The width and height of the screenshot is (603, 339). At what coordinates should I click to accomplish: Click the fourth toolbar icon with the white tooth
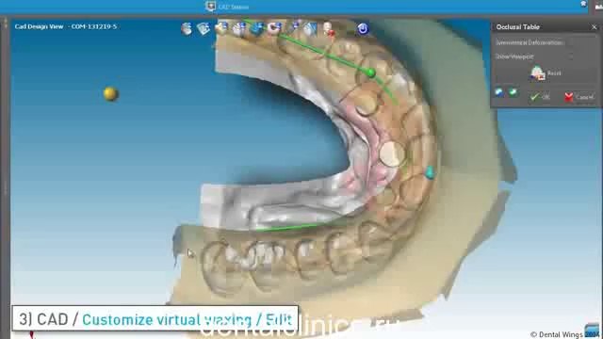238,28
